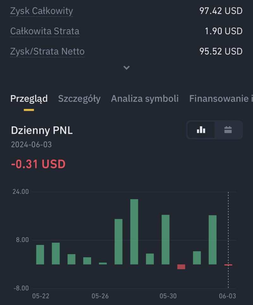Select the 05-30 green bar
This screenshot has height=305, width=253.
(165, 240)
